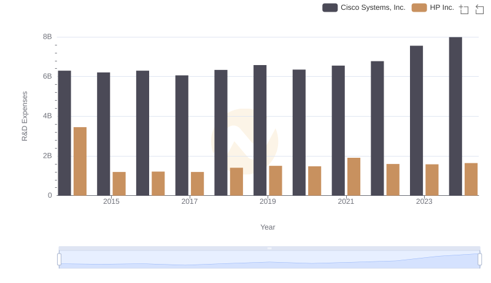
Task: Click the 6B y-axis label
Action: [47, 76]
